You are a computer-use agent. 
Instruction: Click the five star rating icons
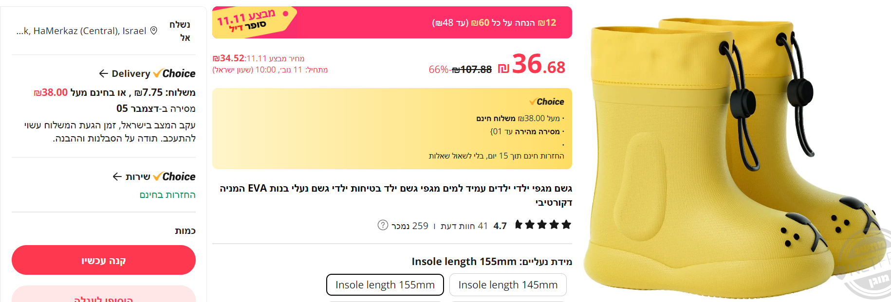pyautogui.click(x=543, y=225)
